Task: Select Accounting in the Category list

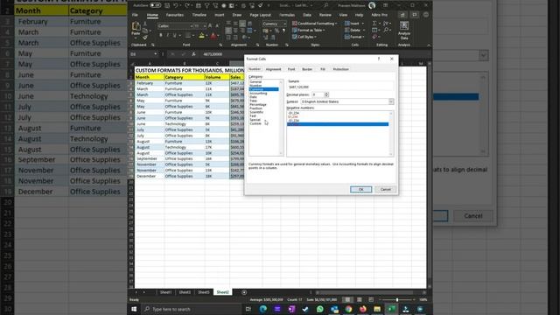Action: point(258,94)
